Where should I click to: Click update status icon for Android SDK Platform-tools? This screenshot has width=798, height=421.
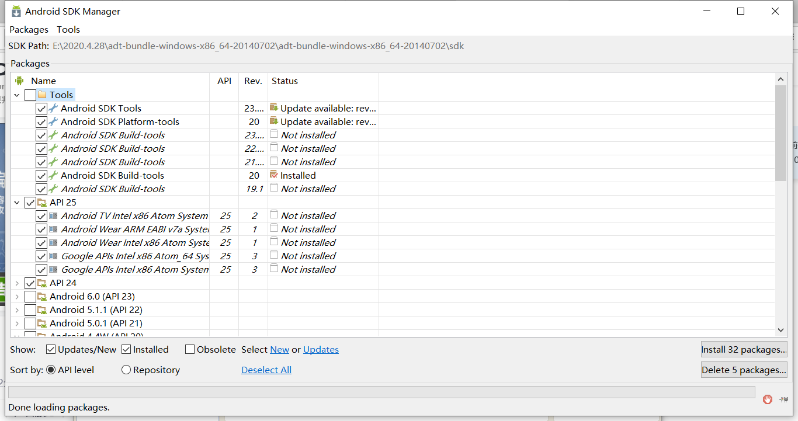pos(273,121)
